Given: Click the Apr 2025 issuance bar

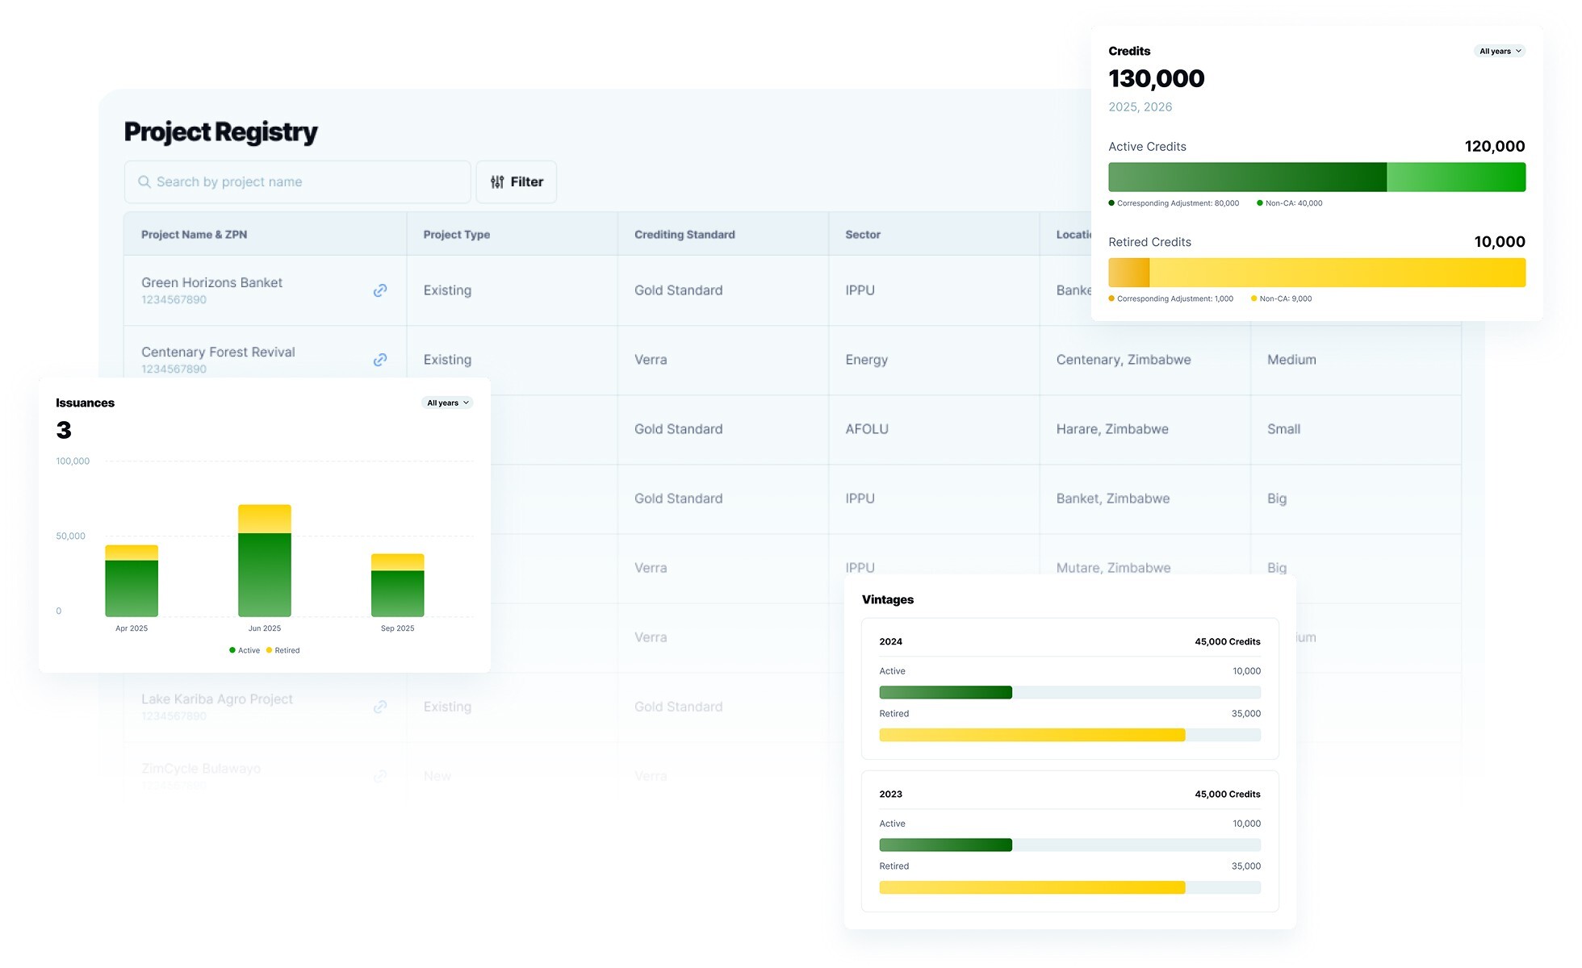Looking at the screenshot, I should 132,581.
